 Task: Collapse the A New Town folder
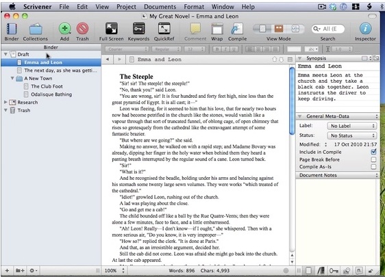(x=12, y=78)
